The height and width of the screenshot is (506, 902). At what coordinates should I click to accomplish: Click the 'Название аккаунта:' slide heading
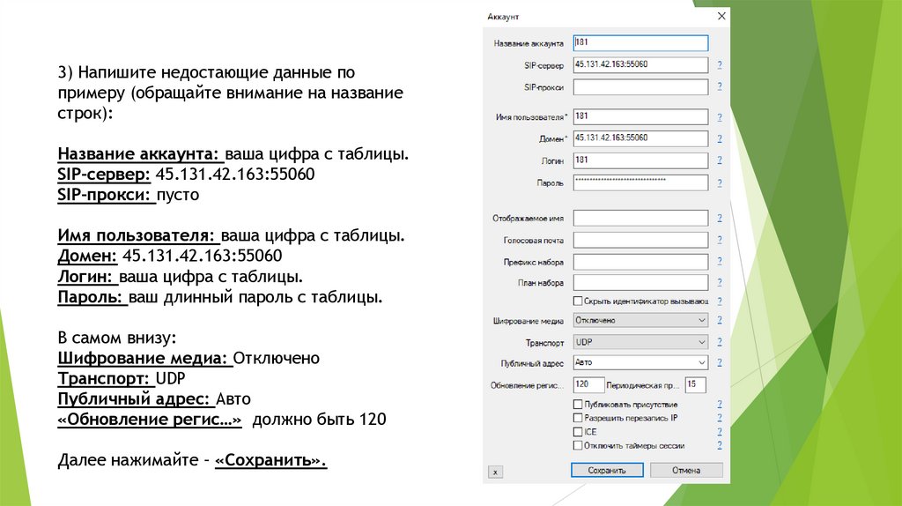pos(138,154)
